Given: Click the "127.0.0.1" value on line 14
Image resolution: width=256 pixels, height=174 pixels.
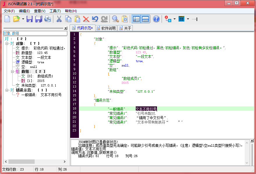Looking at the screenshot, I should point(145,92).
